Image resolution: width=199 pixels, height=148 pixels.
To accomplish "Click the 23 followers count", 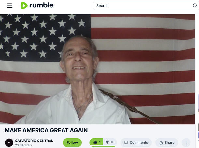I will [x=23, y=145].
